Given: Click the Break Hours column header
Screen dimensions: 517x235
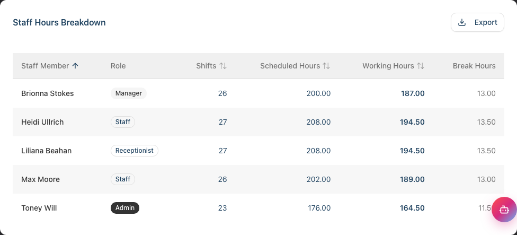Looking at the screenshot, I should point(474,66).
